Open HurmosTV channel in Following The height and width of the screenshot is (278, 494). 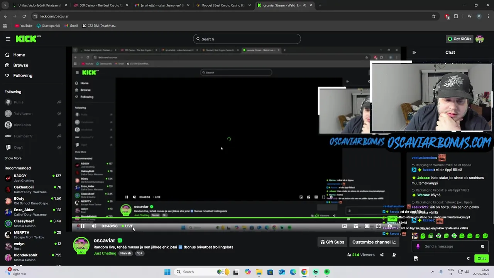point(33,136)
